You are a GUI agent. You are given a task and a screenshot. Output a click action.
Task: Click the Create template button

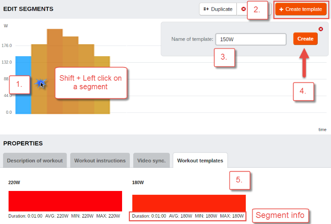[x=301, y=9]
